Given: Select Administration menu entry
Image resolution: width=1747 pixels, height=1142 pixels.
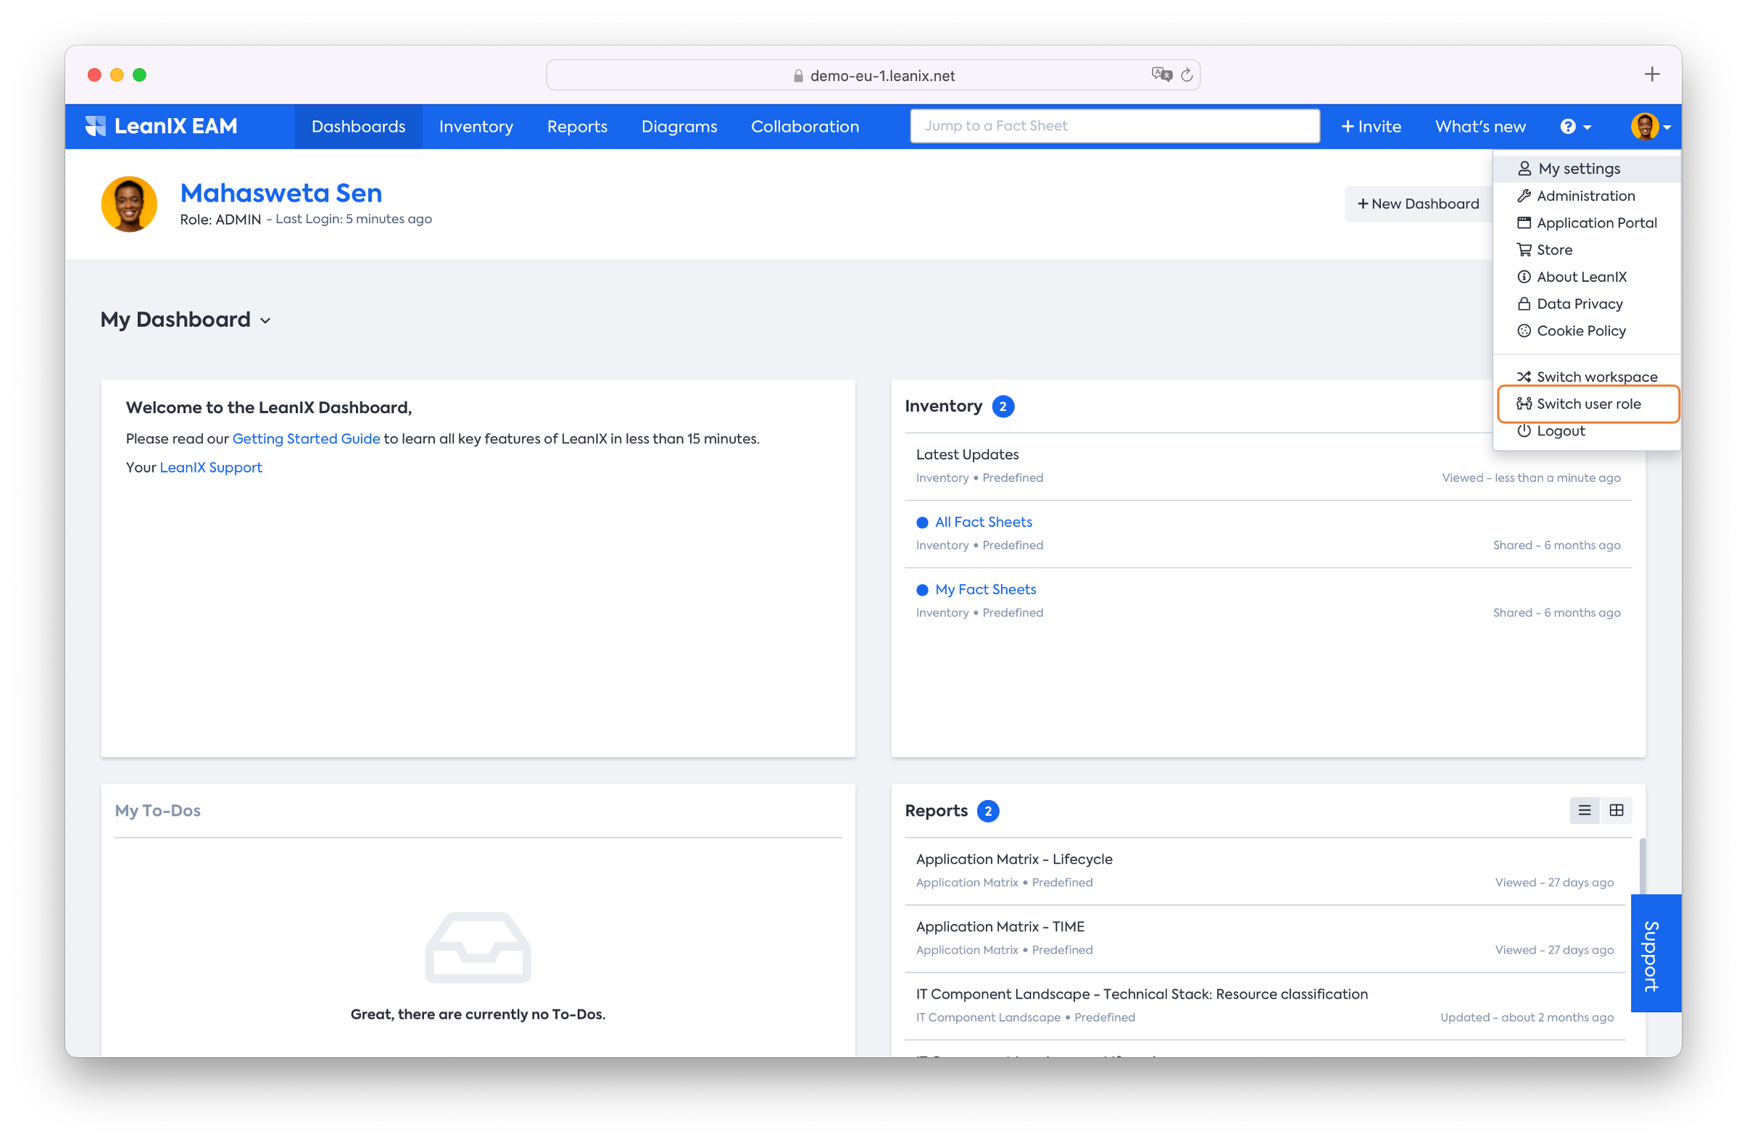Looking at the screenshot, I should click(x=1586, y=196).
